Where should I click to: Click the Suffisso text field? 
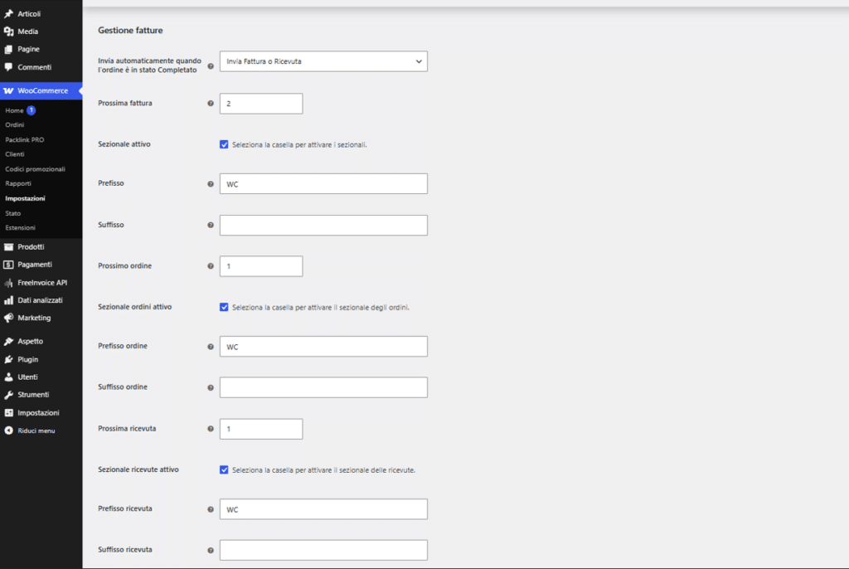coord(323,225)
